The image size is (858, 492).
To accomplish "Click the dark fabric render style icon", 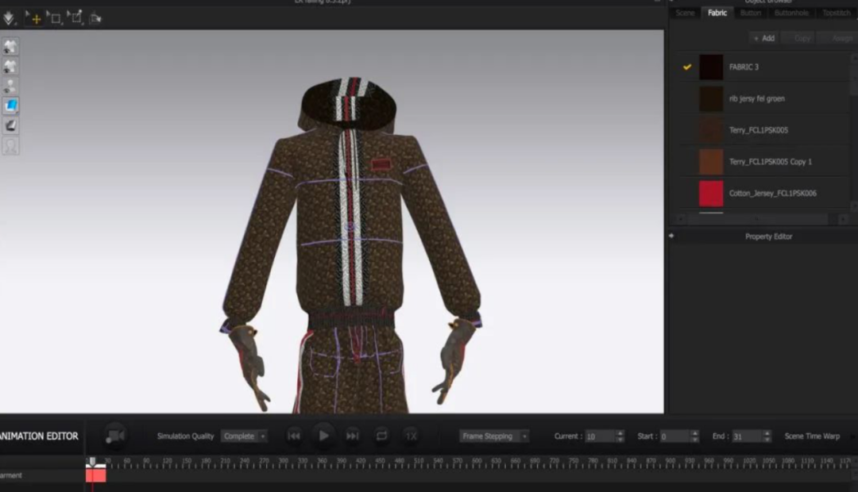I will click(x=10, y=125).
